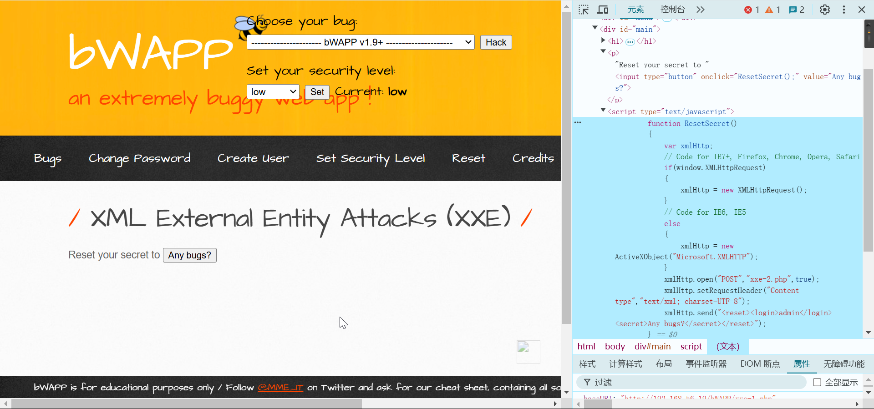The image size is (874, 409).
Task: Open the security level dropdown
Action: point(273,92)
